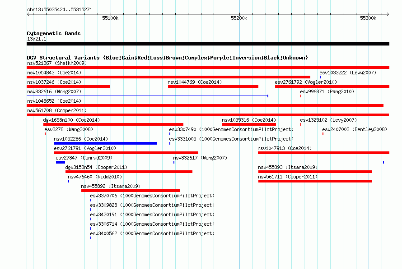Select the esv1325102 (Levy2007) label
The width and height of the screenshot is (402, 269).
328,120
